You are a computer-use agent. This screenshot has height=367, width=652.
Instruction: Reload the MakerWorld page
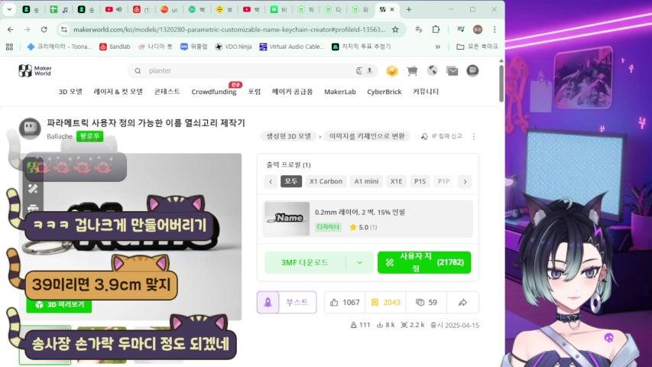[x=44, y=30]
